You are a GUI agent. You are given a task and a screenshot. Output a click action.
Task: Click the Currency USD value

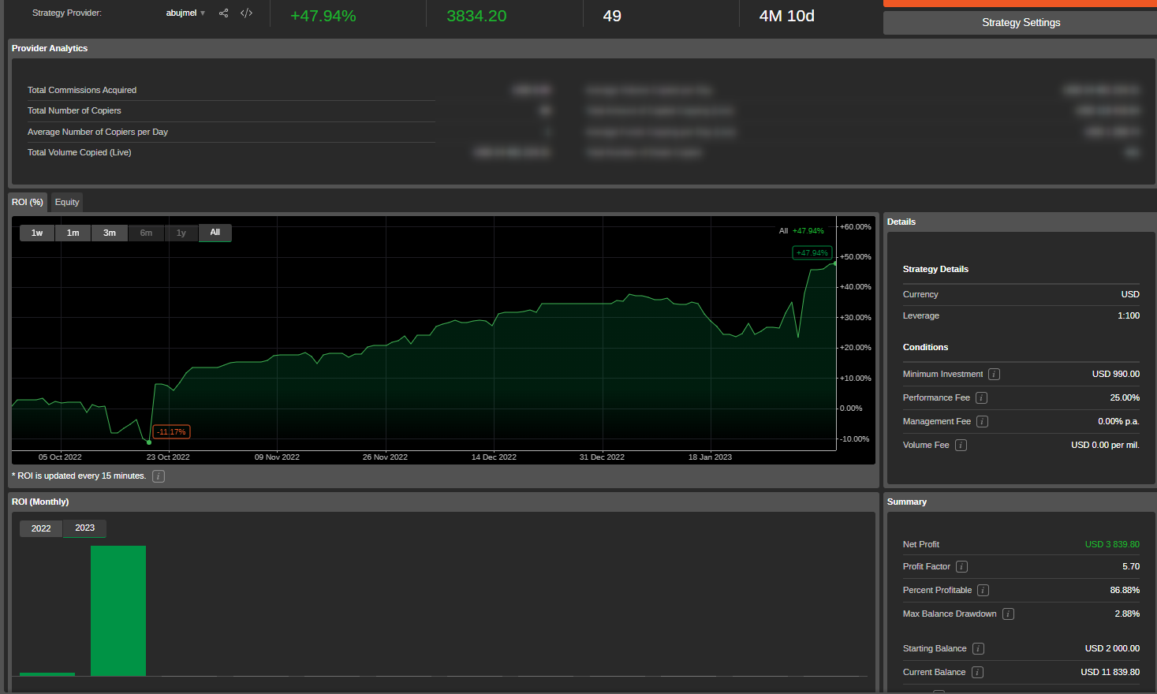1130,295
